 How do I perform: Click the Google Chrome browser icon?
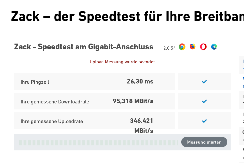click(182, 47)
